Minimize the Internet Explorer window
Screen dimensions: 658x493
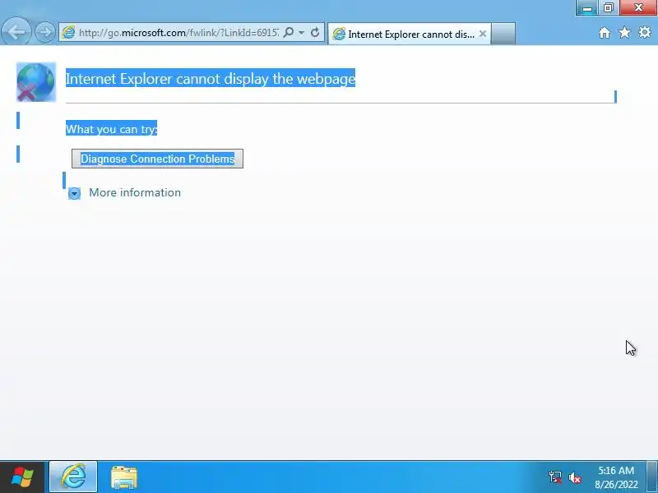[x=586, y=7]
